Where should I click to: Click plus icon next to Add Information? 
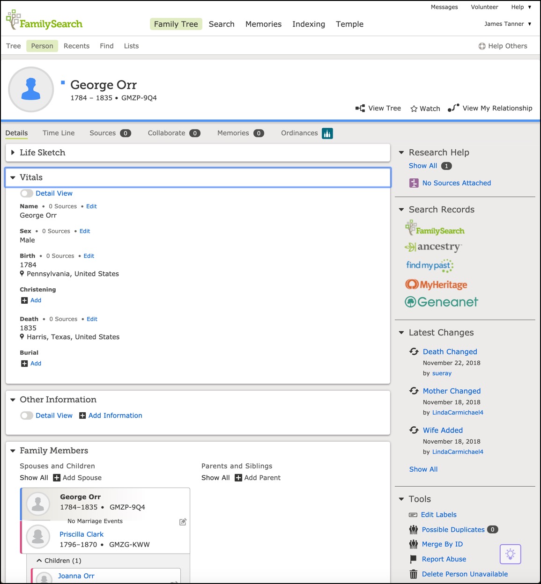(82, 416)
